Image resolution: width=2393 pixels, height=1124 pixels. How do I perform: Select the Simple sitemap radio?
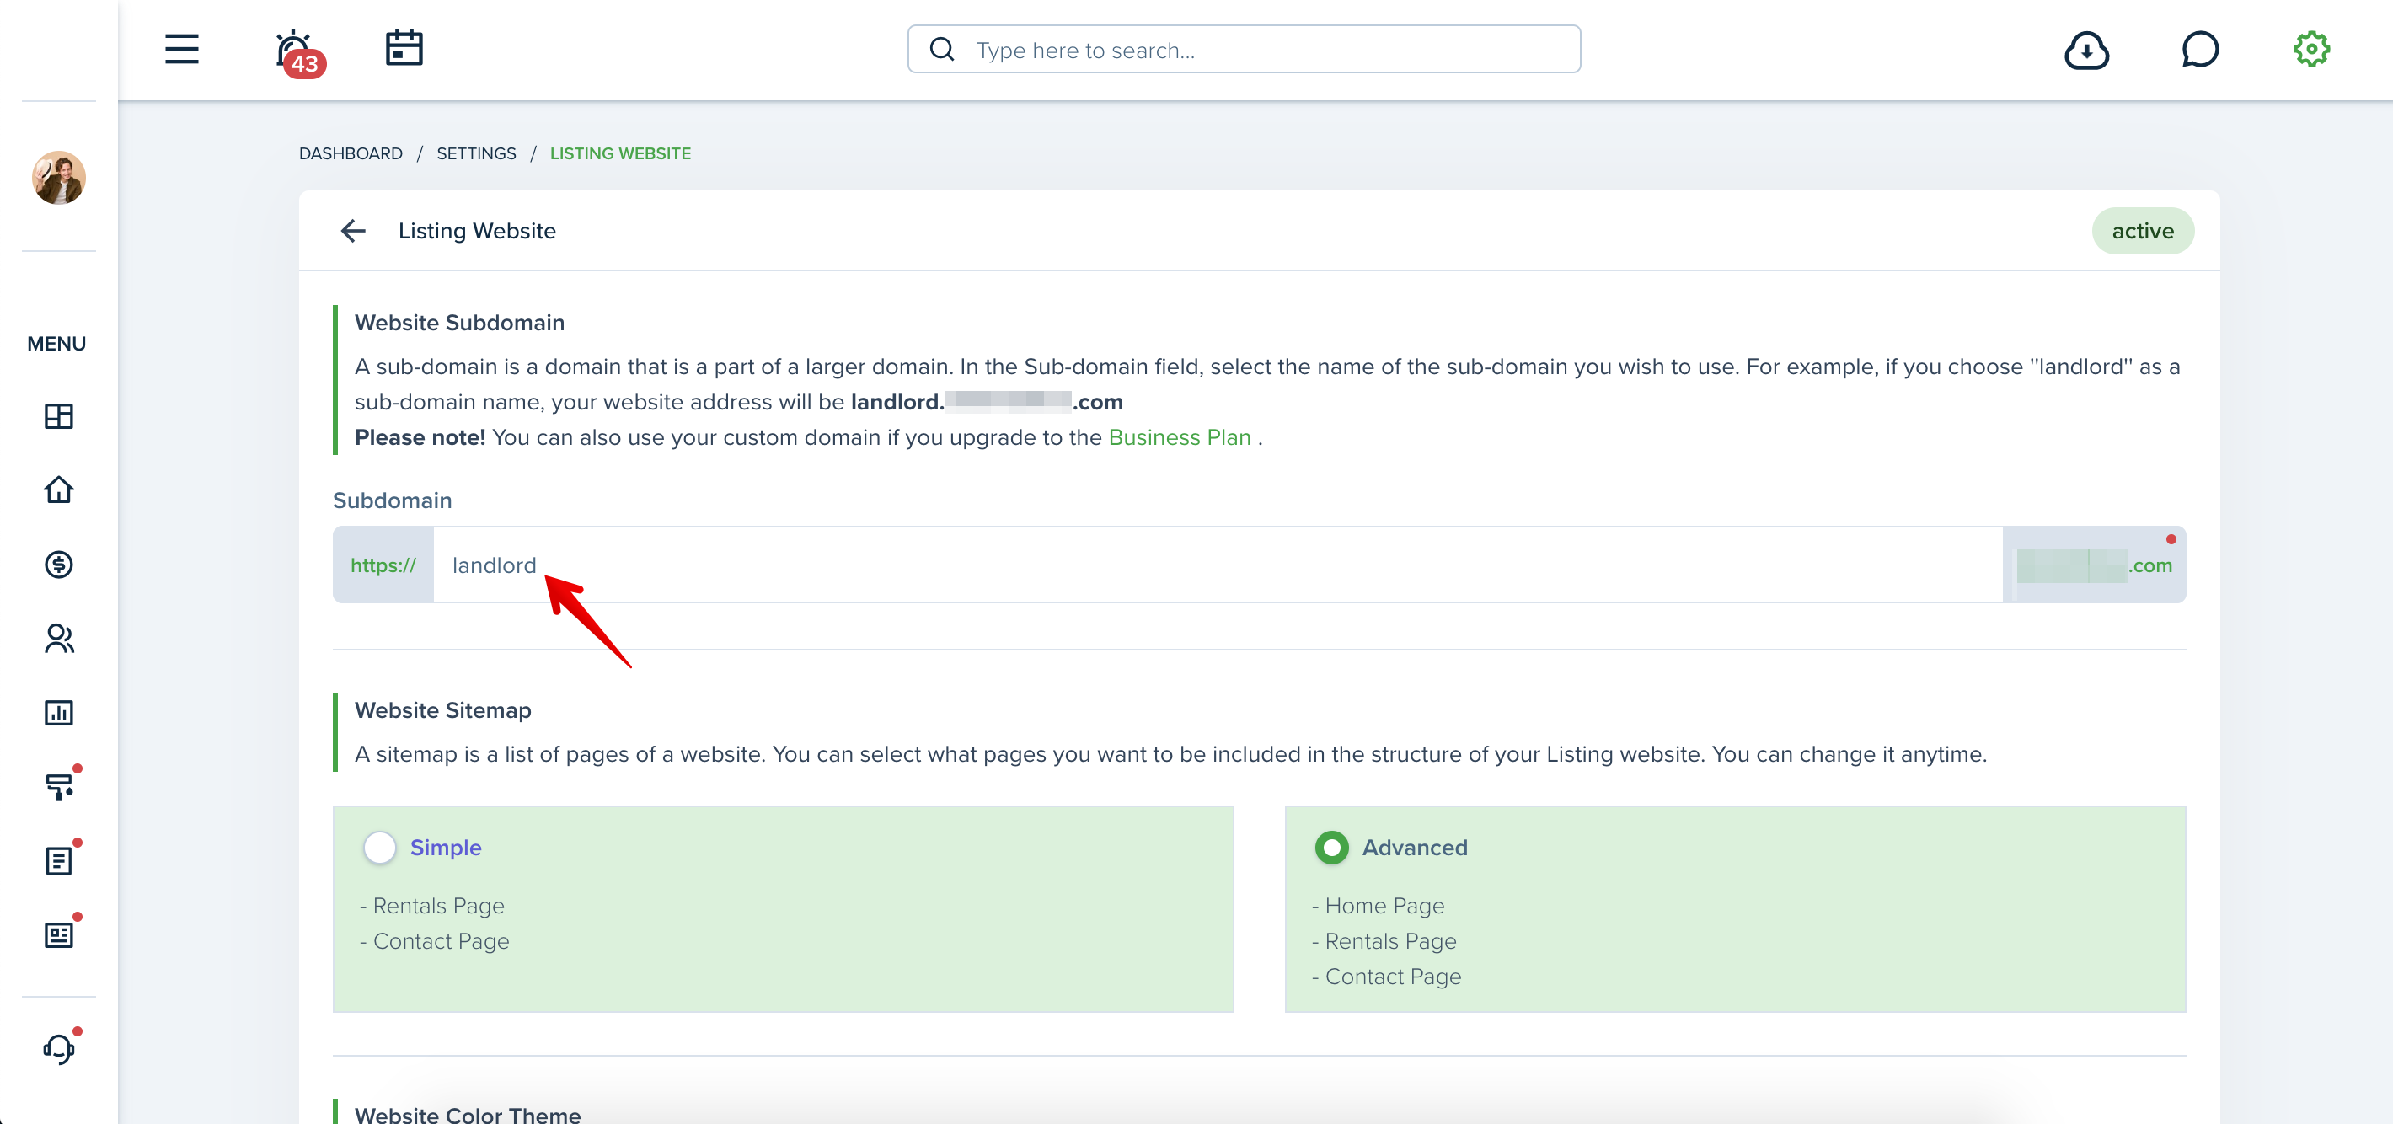379,847
